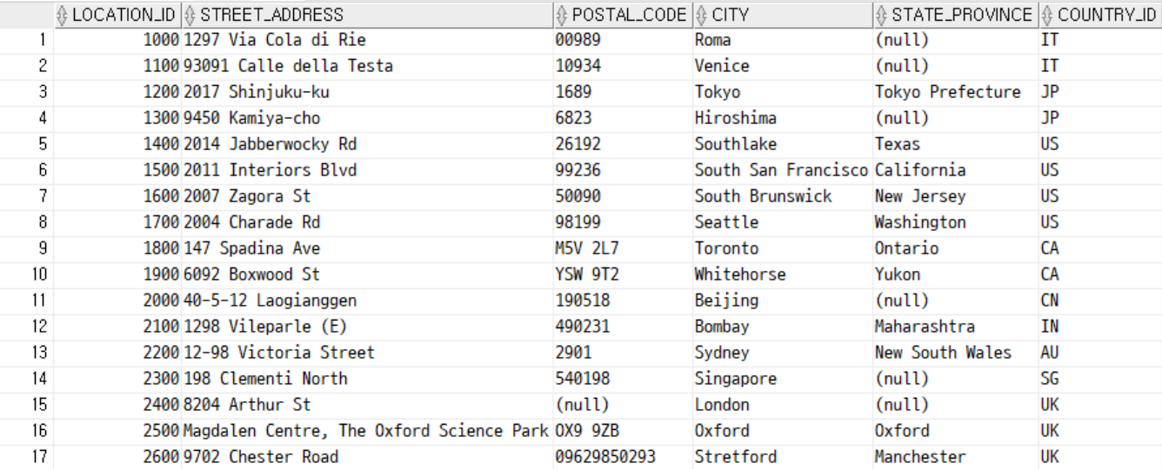Viewport: 1162px width, 469px height.
Task: Select cell '9702 Chester Road'
Action: click(x=367, y=457)
